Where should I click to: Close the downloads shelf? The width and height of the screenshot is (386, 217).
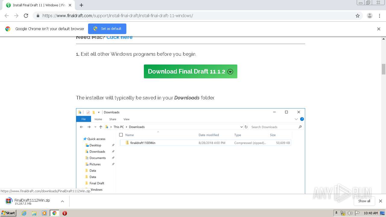point(381,201)
